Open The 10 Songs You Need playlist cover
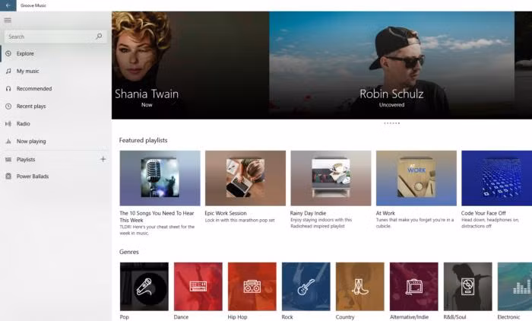This screenshot has height=321, width=532. [x=160, y=178]
